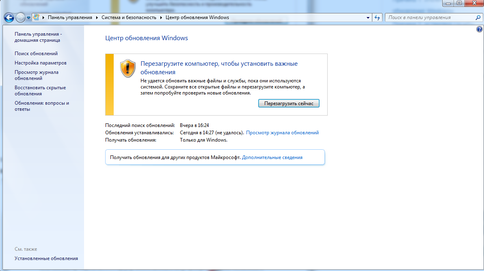Image resolution: width=484 pixels, height=271 pixels.
Task: Click Восстановить скрытые обновления
Action: (x=40, y=90)
